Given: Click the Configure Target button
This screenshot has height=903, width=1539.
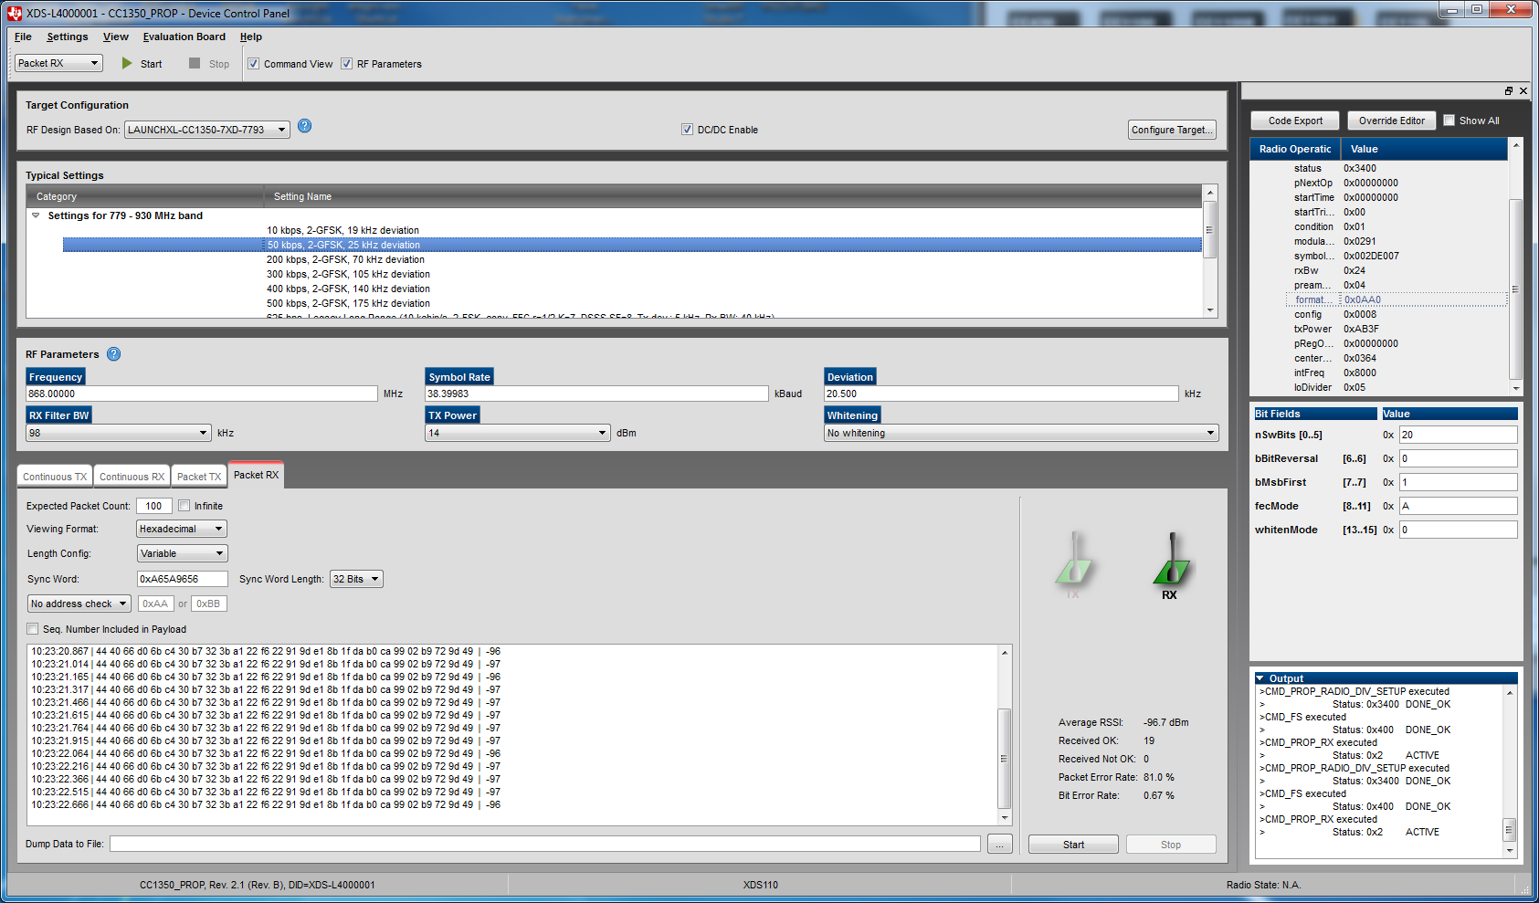Looking at the screenshot, I should (1172, 130).
